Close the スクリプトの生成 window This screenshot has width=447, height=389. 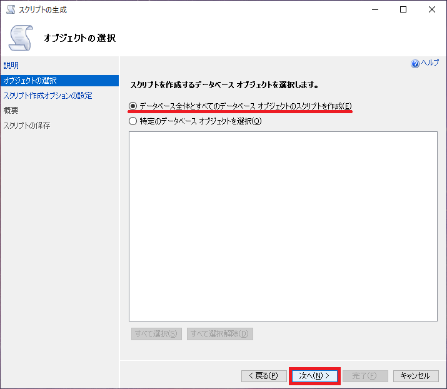(x=432, y=9)
